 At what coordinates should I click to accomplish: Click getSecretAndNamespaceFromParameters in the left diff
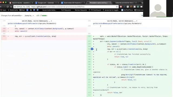pos(23,23)
